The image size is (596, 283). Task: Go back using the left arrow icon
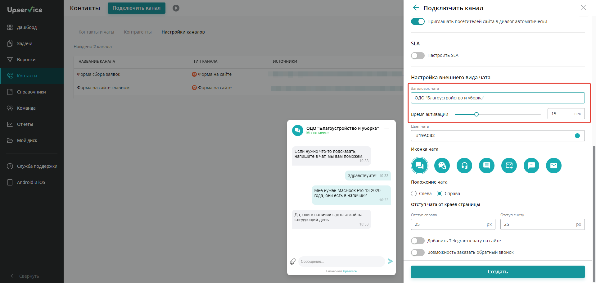[x=416, y=8]
